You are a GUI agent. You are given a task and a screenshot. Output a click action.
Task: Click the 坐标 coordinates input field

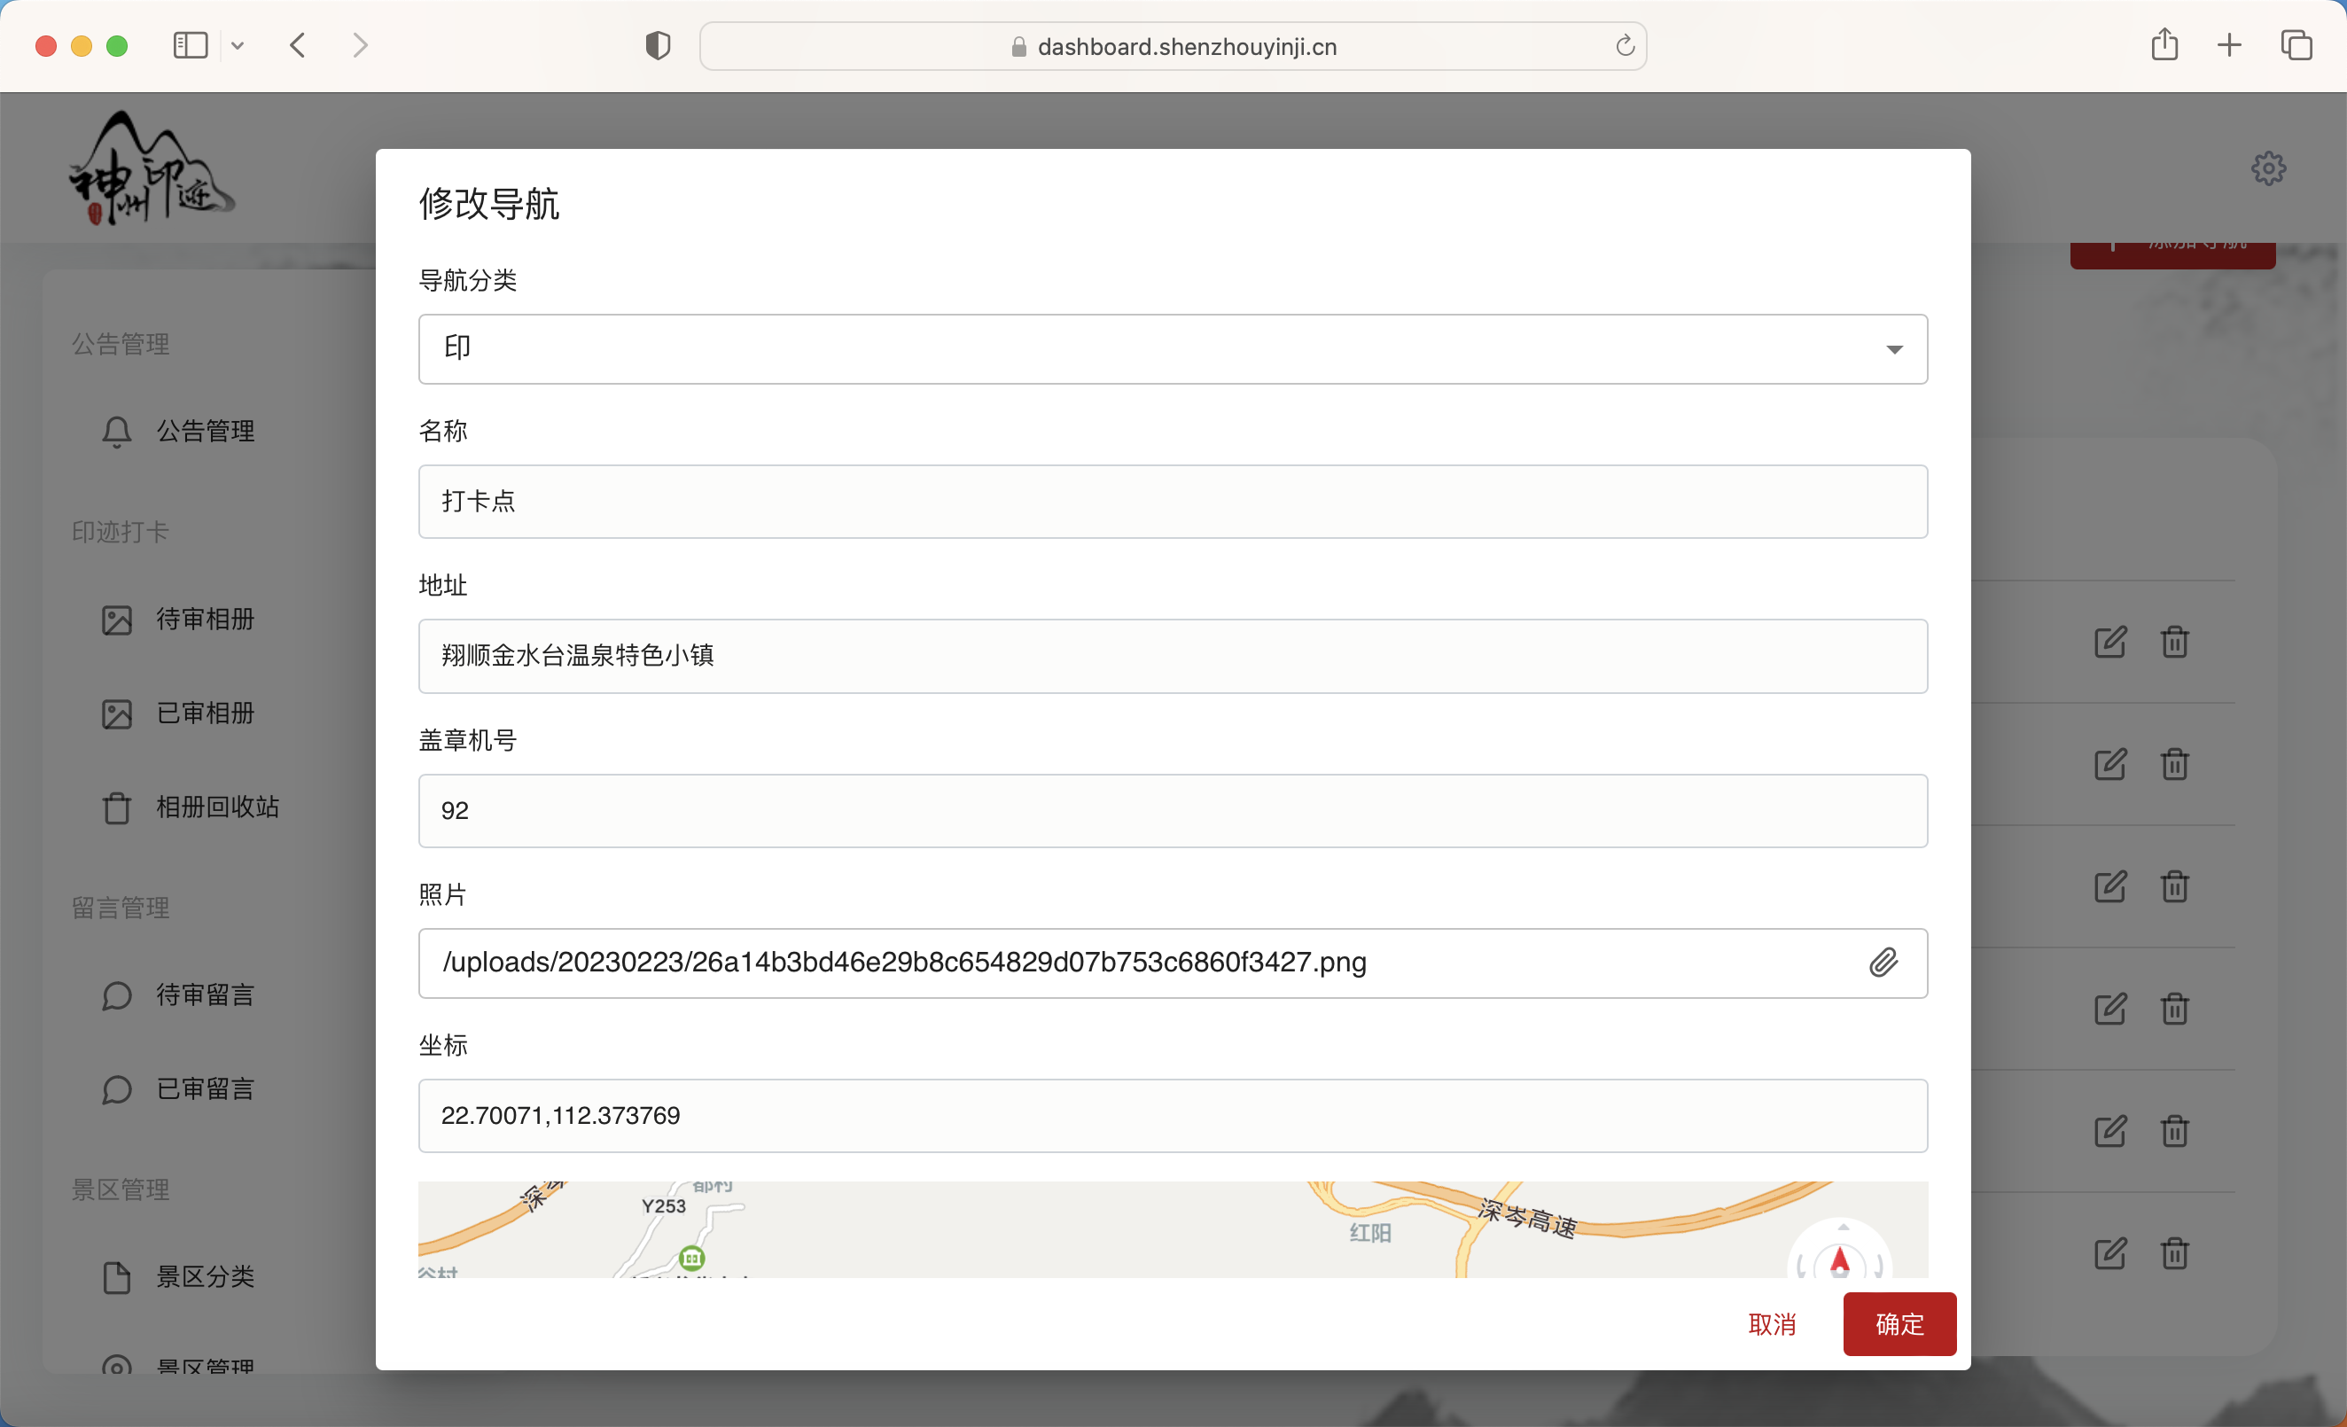tap(1173, 1116)
